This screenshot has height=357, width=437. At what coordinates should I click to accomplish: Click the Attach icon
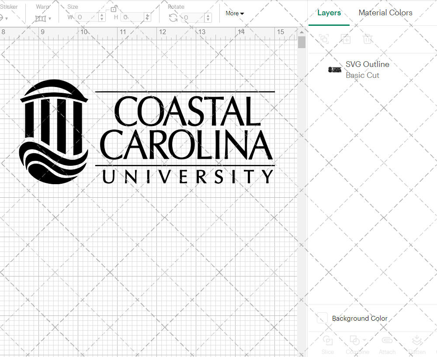(387, 341)
